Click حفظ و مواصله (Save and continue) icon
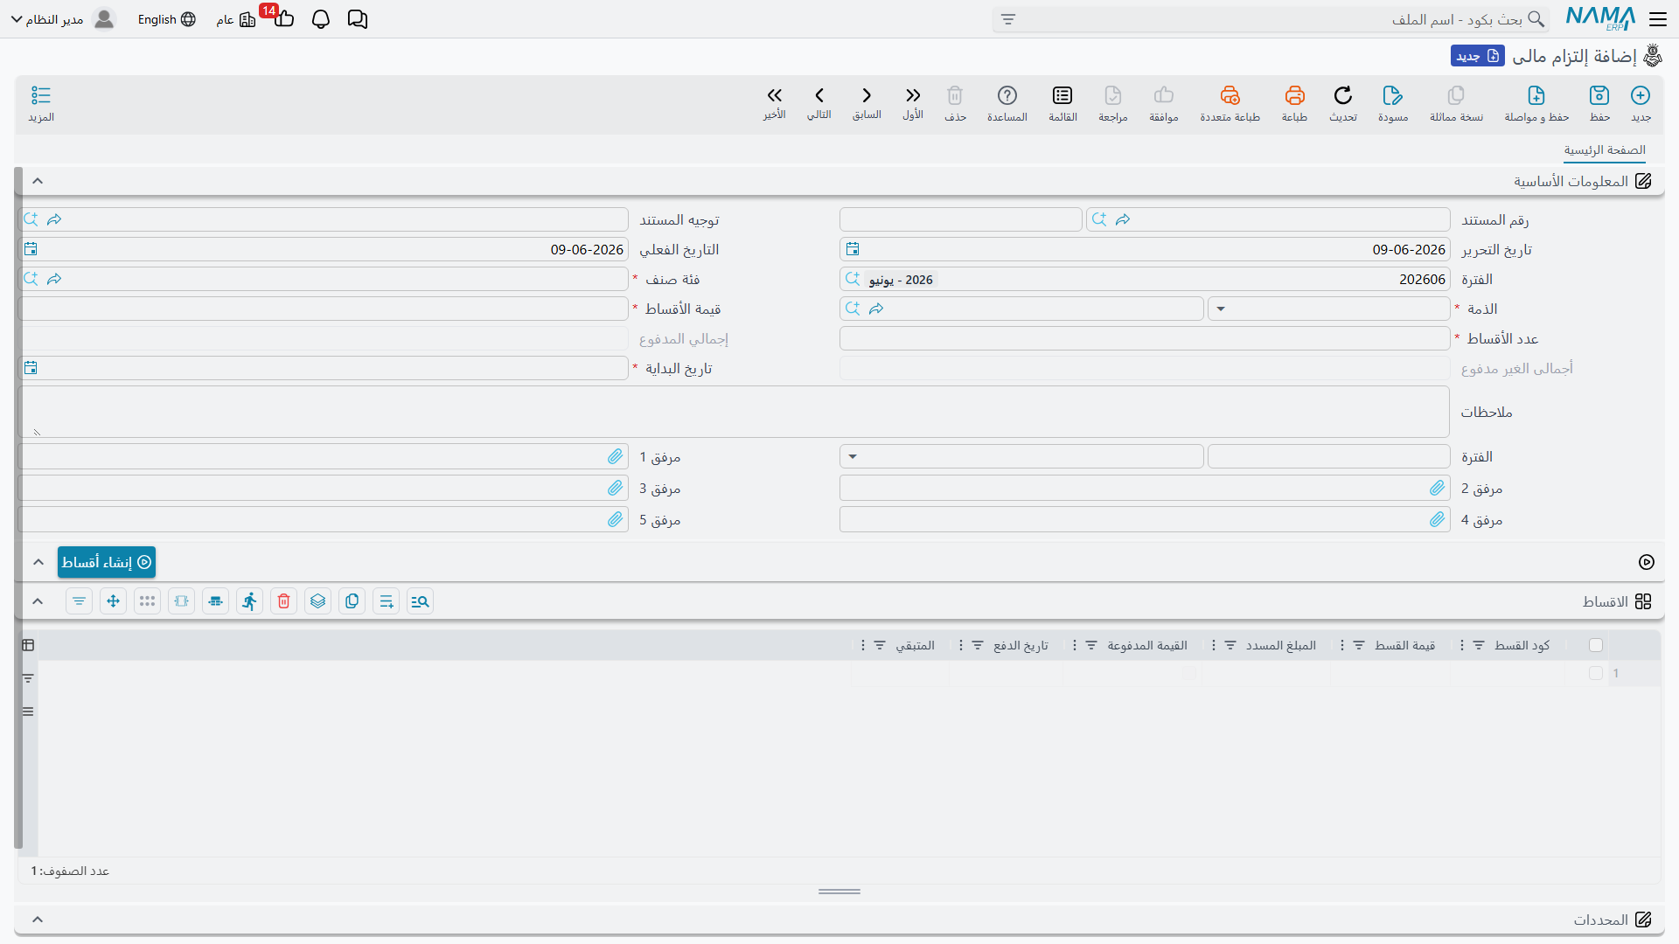This screenshot has height=944, width=1679. click(x=1536, y=103)
